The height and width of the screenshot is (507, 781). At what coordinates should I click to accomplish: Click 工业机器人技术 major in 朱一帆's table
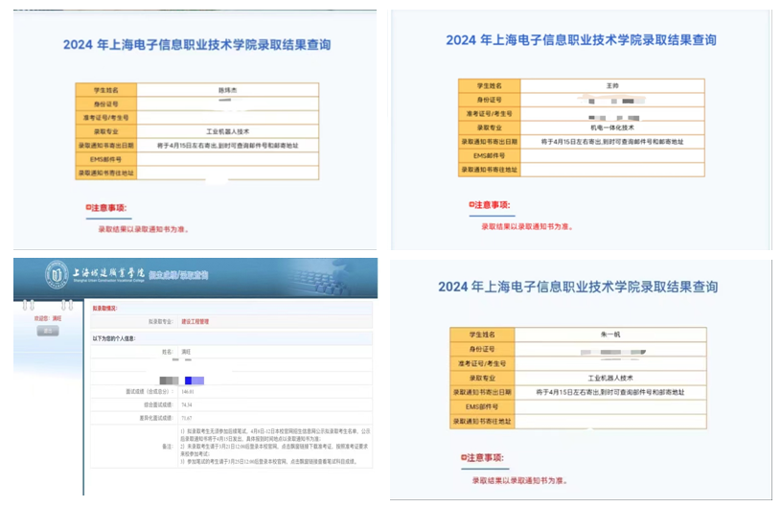pyautogui.click(x=610, y=378)
